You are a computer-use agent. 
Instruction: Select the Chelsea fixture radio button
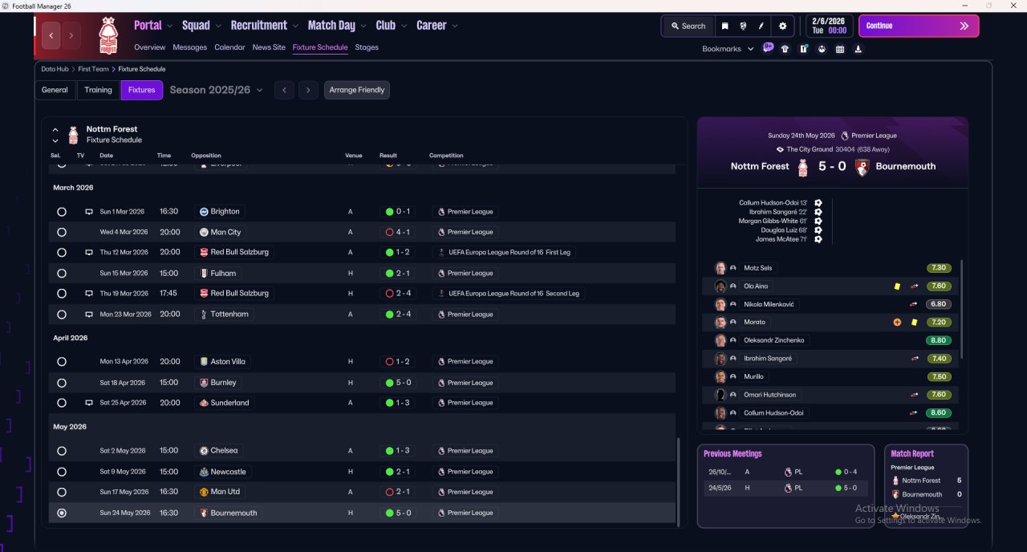click(x=62, y=451)
